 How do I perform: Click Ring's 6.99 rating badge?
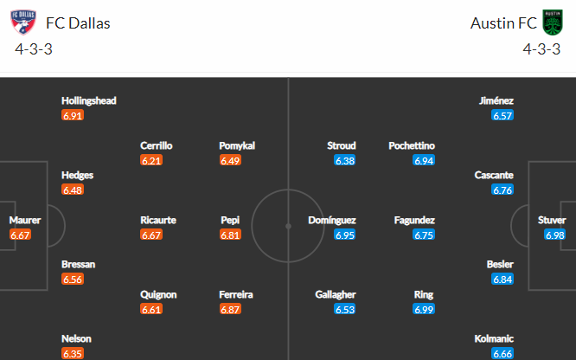424,309
